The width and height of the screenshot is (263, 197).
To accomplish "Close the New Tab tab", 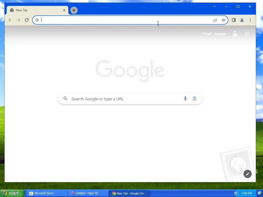I will click(64, 10).
